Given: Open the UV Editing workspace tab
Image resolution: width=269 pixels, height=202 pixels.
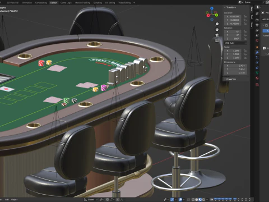Looking at the screenshot, I should (110, 3).
